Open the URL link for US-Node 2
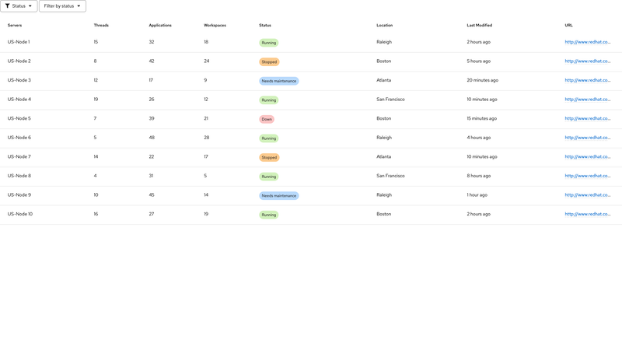This screenshot has width=622, height=350. (588, 61)
